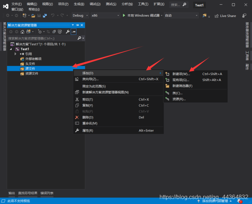Expand the 引用 references node
This screenshot has width=252, height=204.
[15, 54]
